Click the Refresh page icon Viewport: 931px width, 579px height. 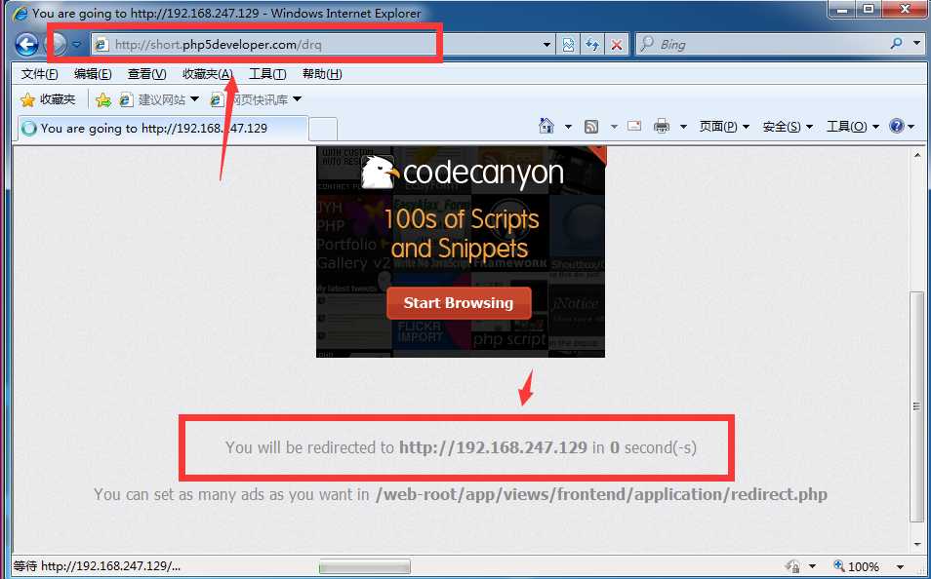click(592, 45)
